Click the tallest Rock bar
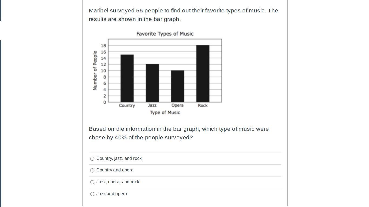 click(x=203, y=73)
